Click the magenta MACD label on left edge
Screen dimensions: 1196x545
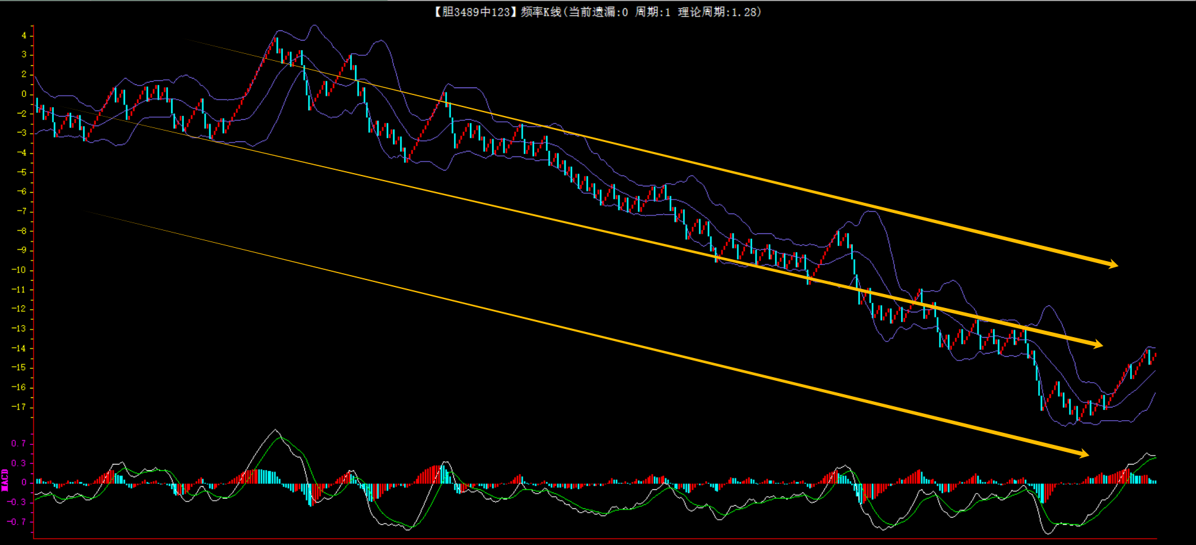(5, 480)
